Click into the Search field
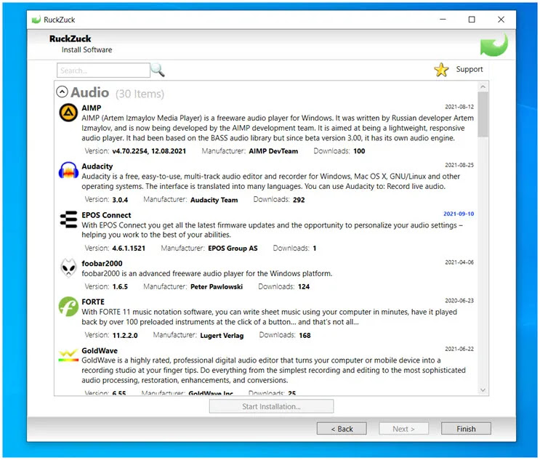This screenshot has width=540, height=460. pyautogui.click(x=103, y=70)
